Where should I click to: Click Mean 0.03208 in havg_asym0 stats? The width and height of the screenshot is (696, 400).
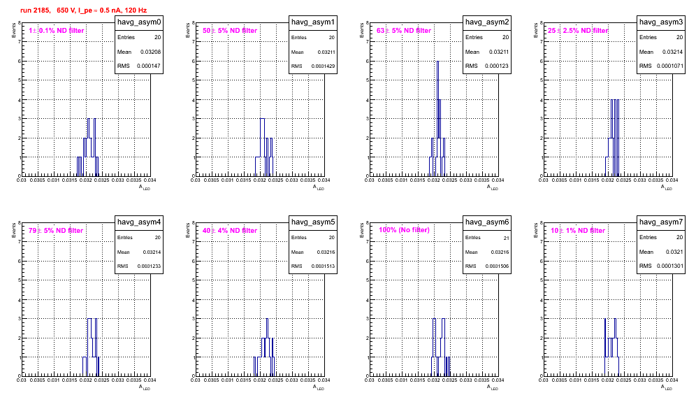139,52
